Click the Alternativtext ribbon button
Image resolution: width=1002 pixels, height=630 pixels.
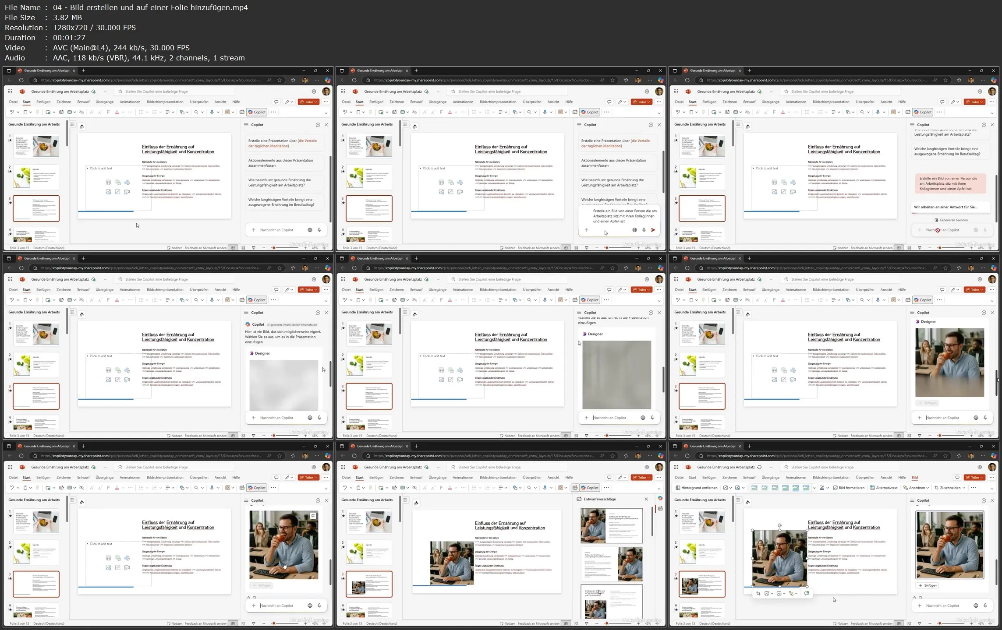tap(884, 488)
